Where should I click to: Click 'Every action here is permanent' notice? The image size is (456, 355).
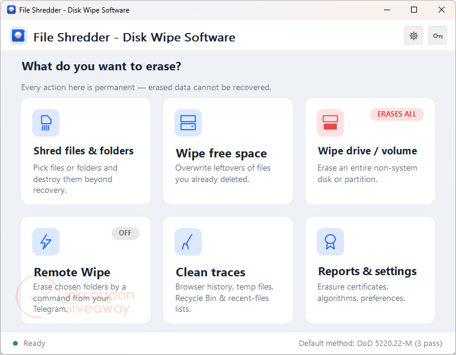(x=146, y=87)
